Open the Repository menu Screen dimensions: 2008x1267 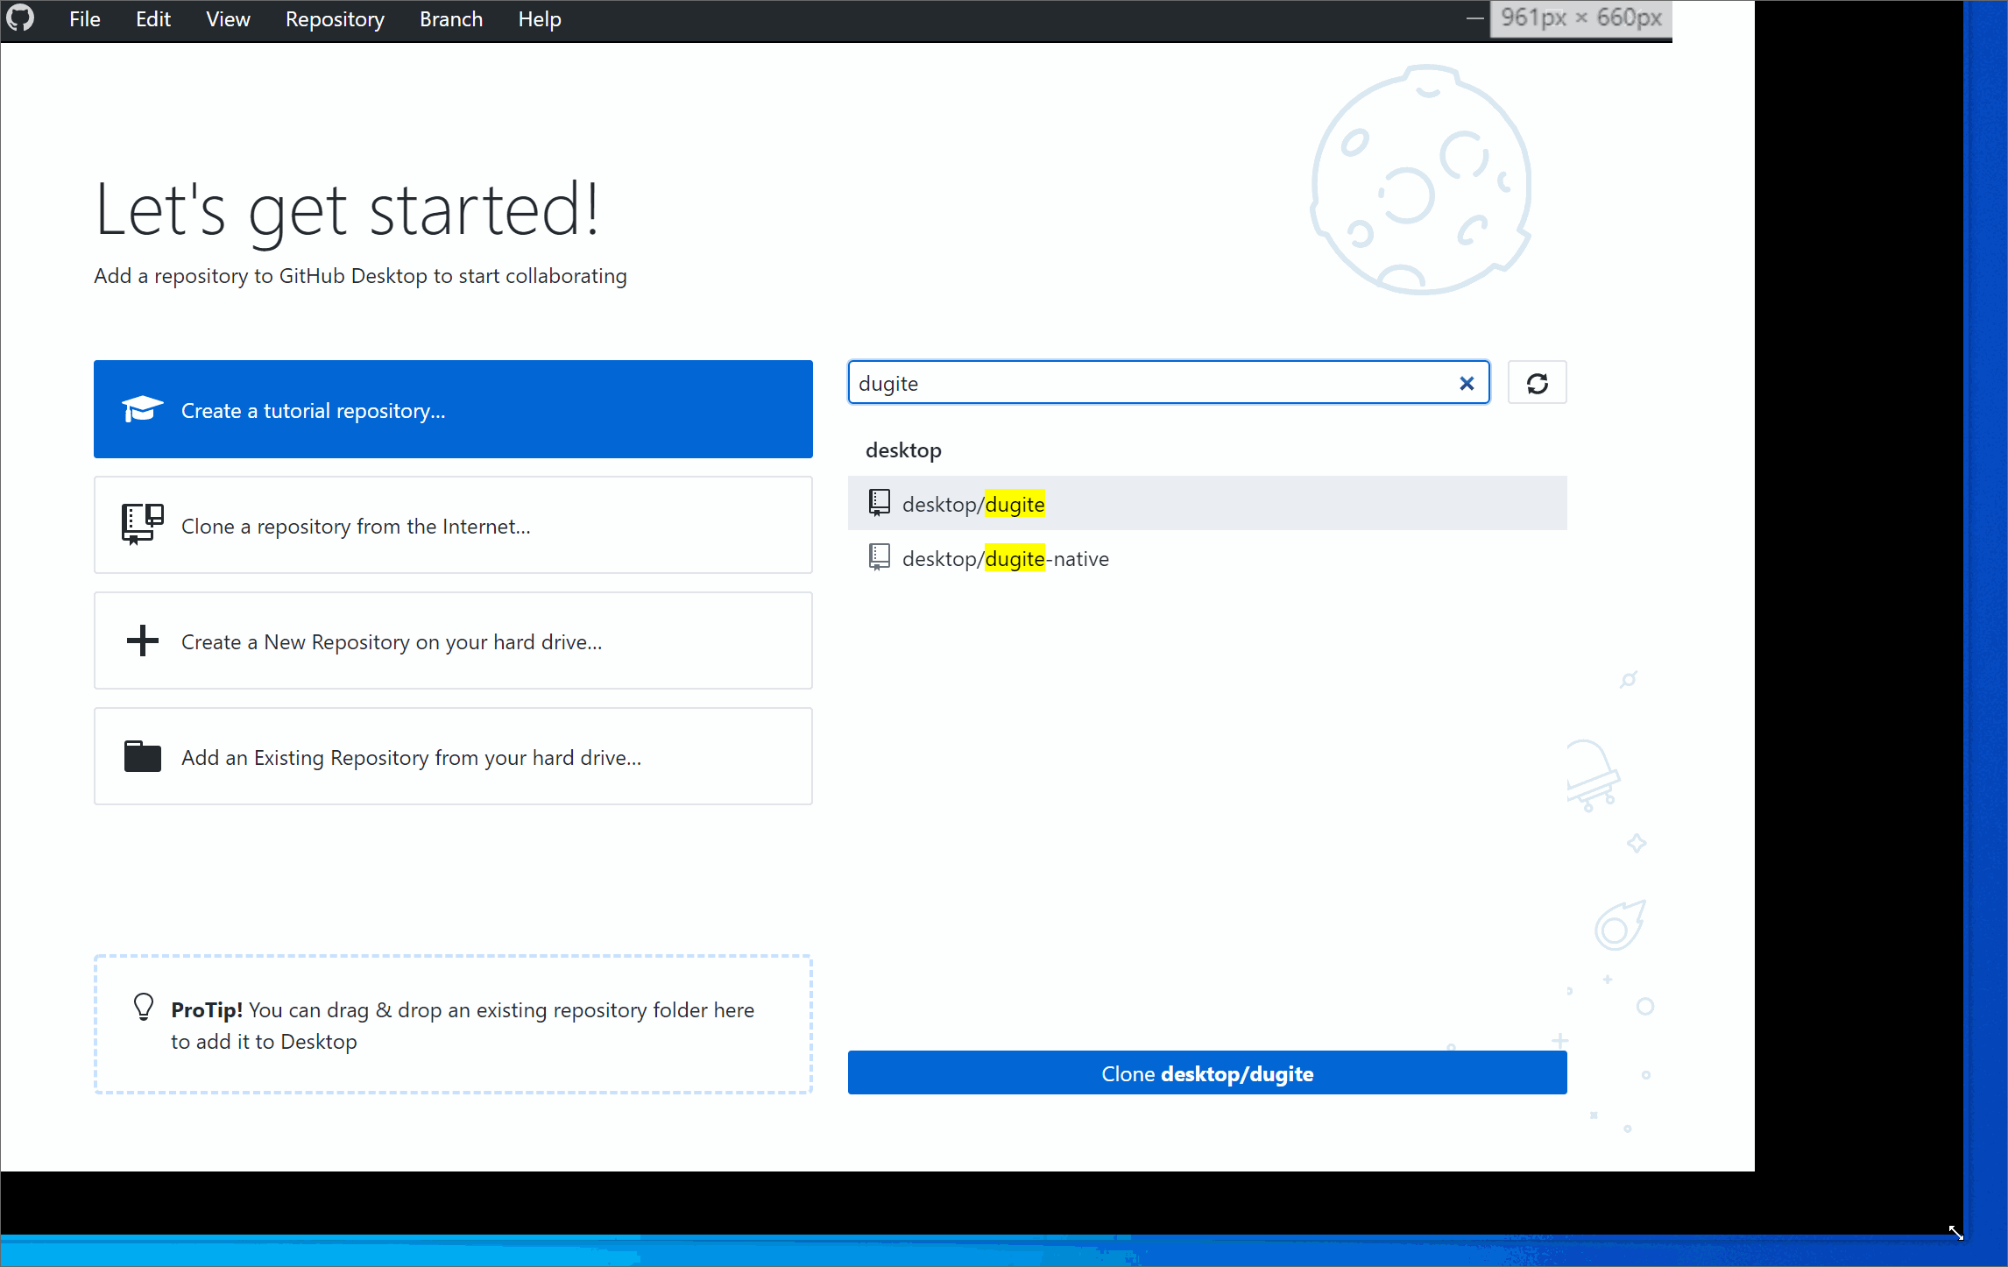pos(334,18)
